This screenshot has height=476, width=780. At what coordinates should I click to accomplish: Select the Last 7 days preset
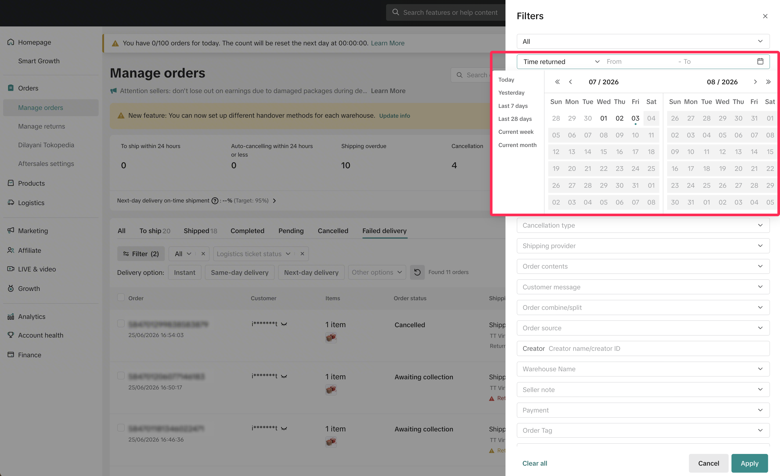click(x=513, y=106)
